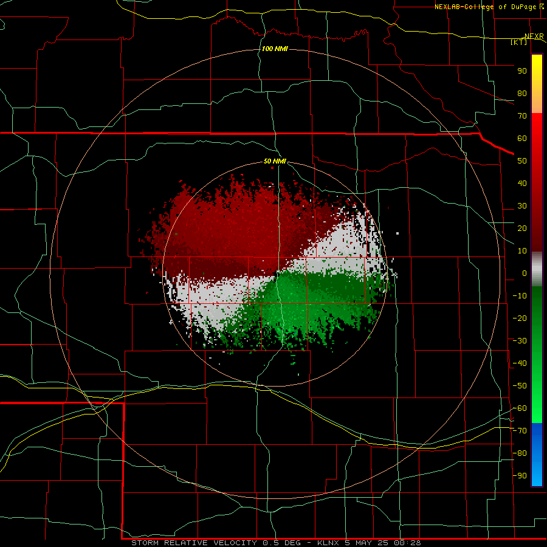Screen dimensions: 547x547
Task: Click the 50 value on the velocity scale
Action: tap(522, 161)
